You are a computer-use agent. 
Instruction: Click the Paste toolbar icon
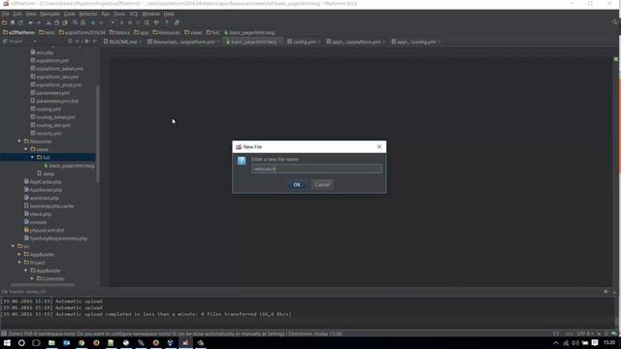coord(65,23)
